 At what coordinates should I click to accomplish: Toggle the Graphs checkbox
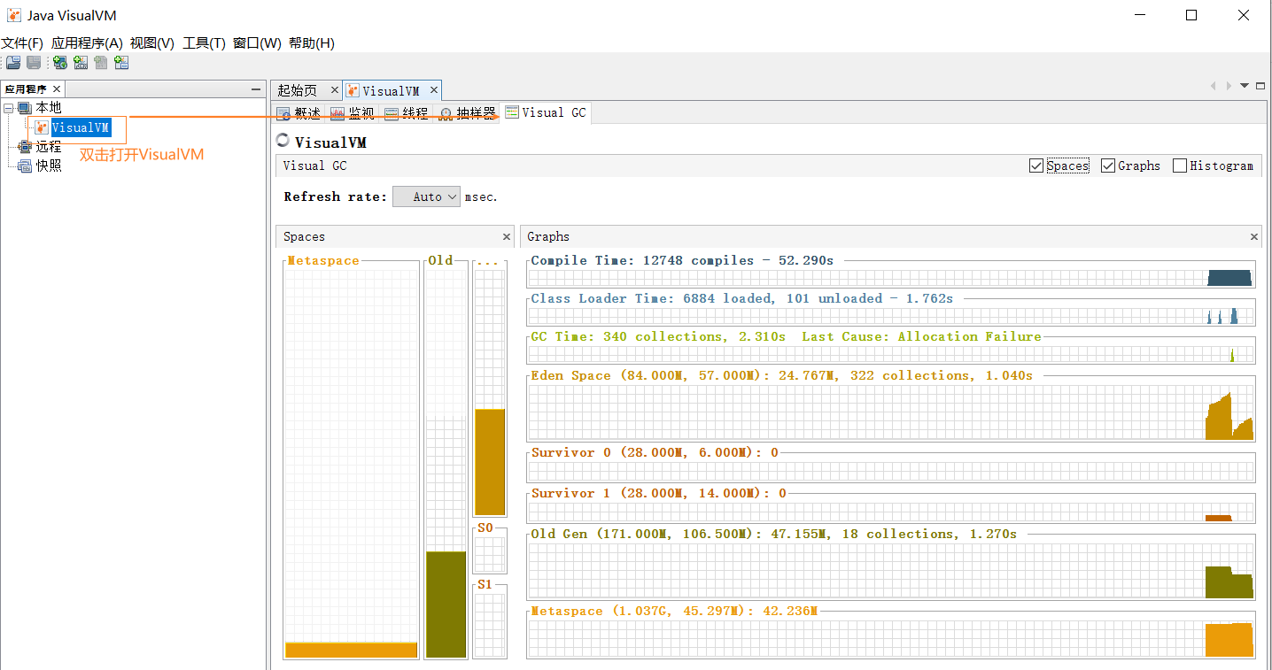pos(1108,166)
